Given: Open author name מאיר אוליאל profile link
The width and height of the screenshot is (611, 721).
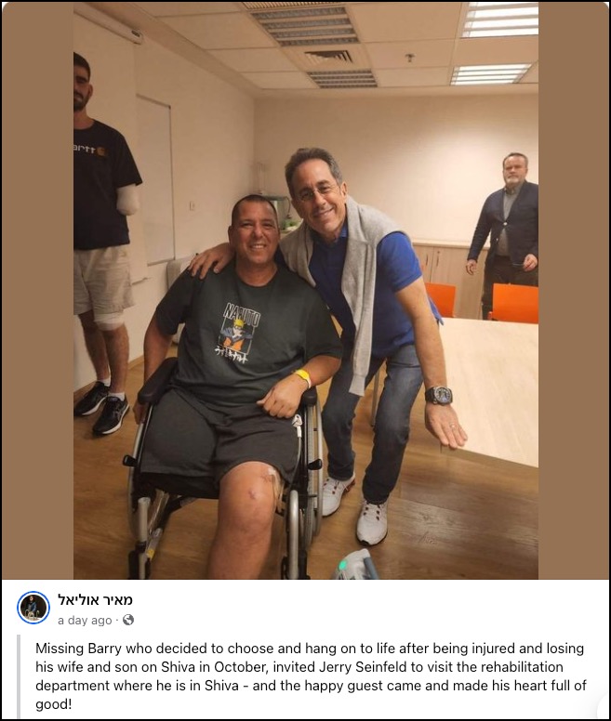Looking at the screenshot, I should 95,599.
